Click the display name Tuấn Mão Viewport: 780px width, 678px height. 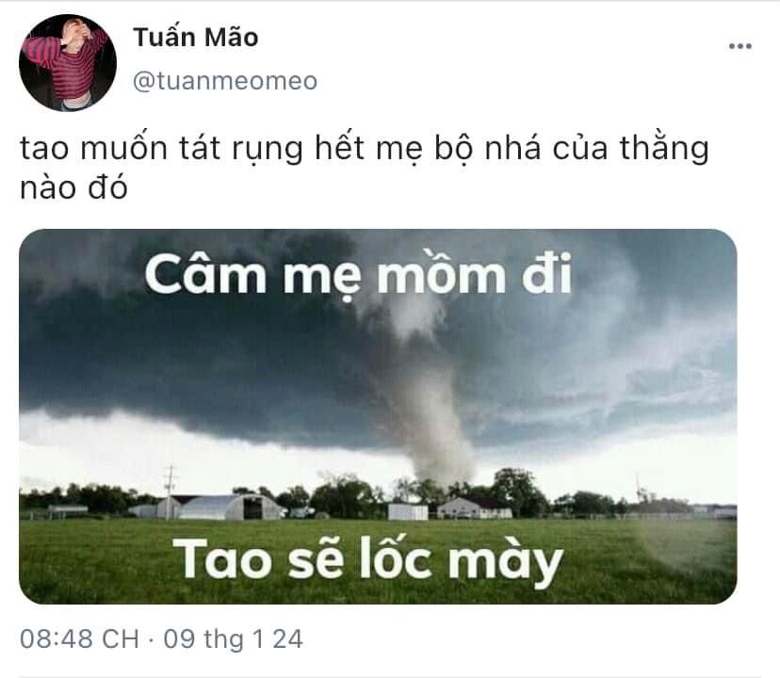pos(196,38)
